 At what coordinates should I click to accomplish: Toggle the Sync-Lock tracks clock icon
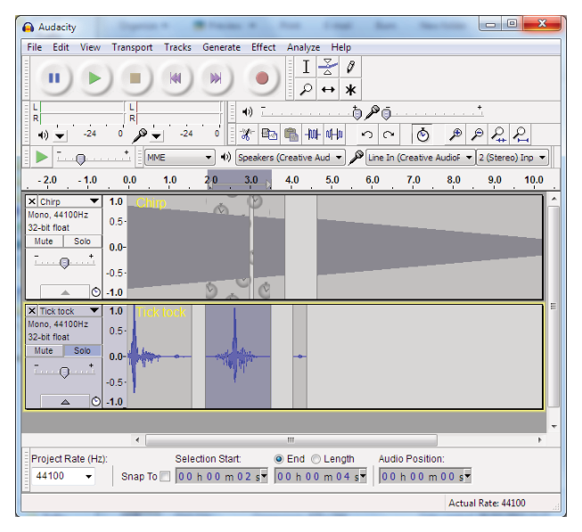point(422,135)
